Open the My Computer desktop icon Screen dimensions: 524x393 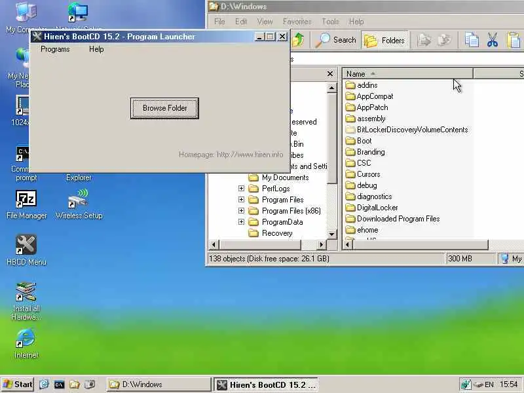pyautogui.click(x=26, y=13)
